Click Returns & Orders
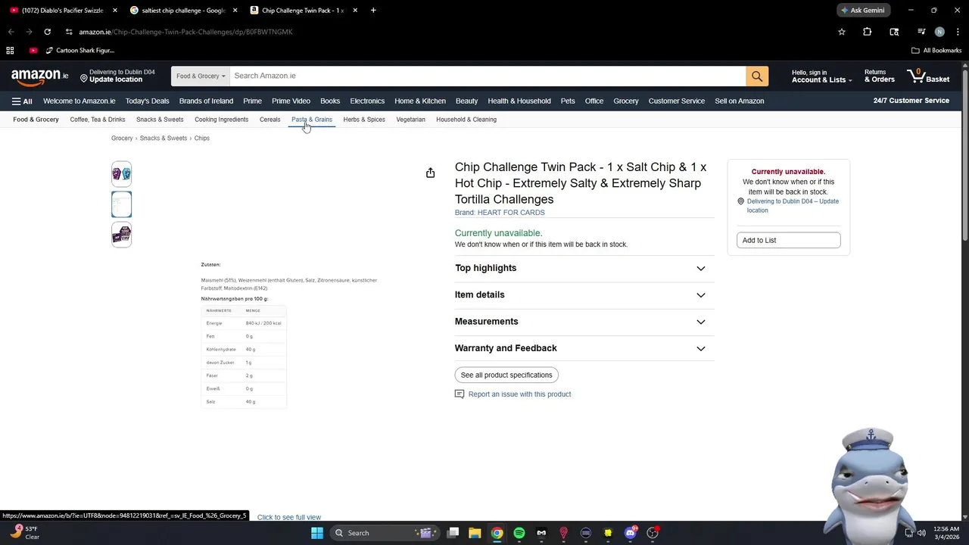Viewport: 969px width, 545px height. 880,76
